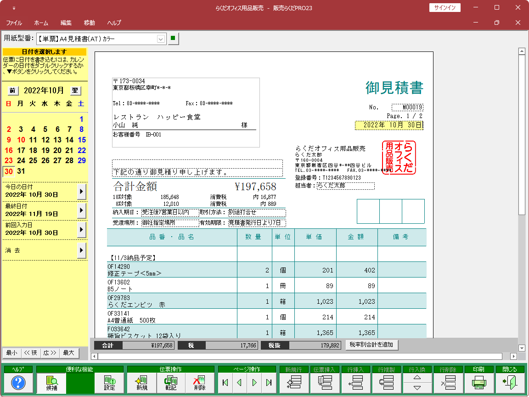Open the ファイル menu

(14, 23)
